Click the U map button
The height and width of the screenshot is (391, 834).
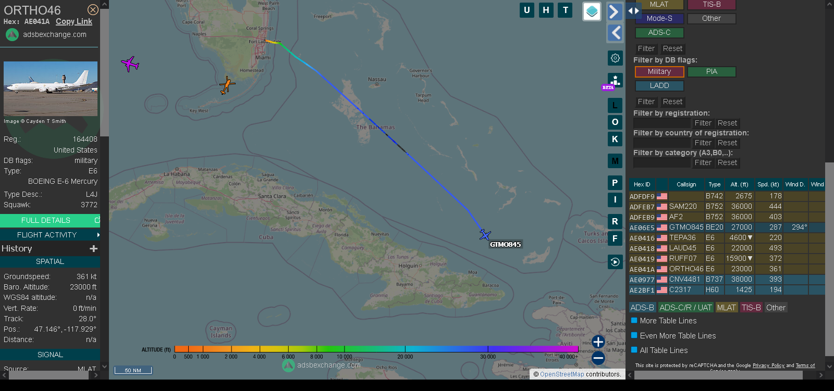pos(527,10)
